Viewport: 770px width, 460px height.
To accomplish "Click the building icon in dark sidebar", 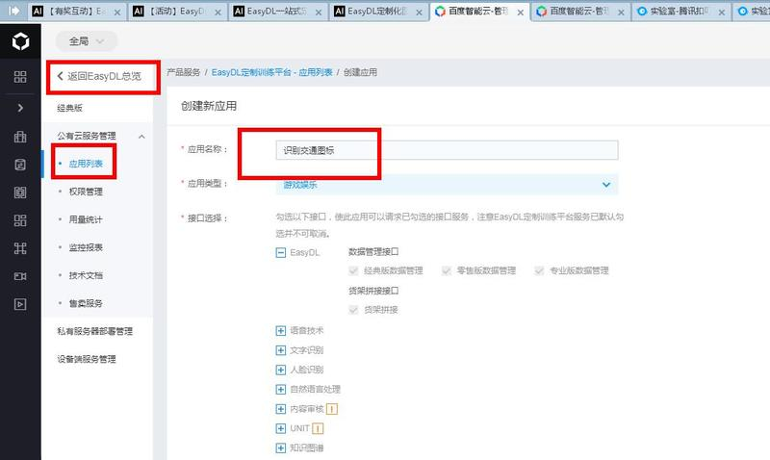I will (20, 137).
